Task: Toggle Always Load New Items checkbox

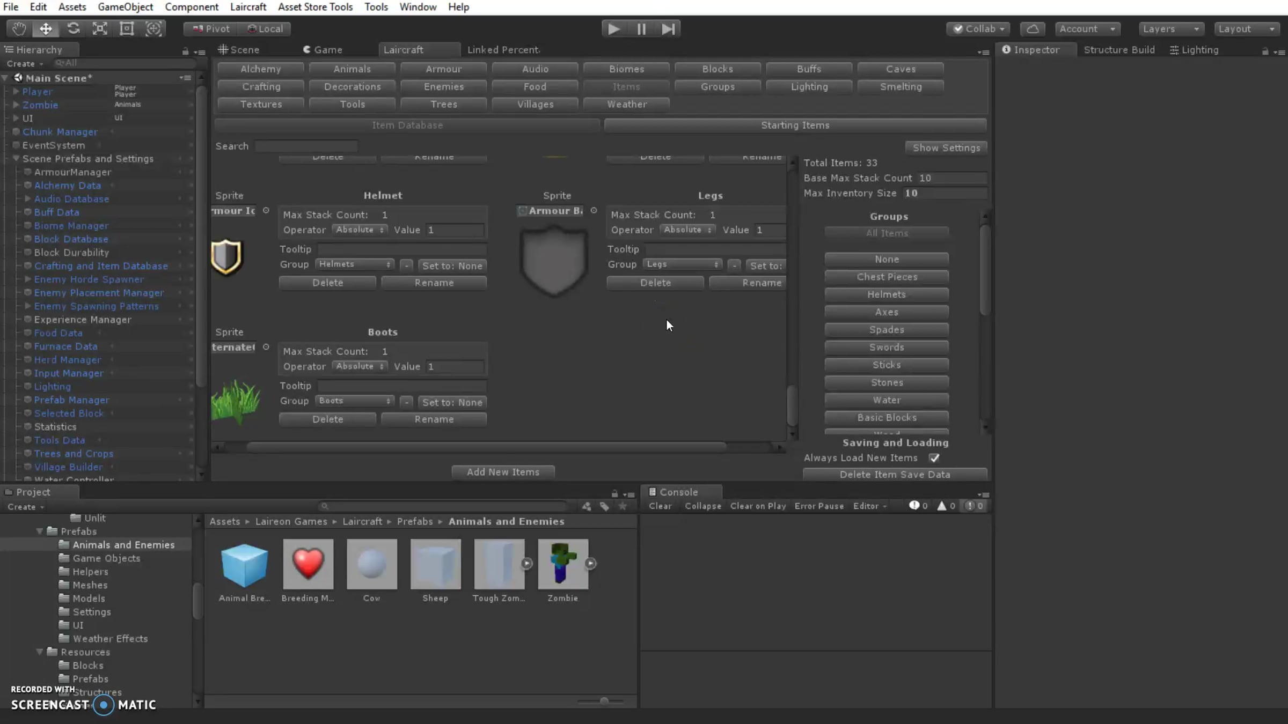Action: pos(934,458)
